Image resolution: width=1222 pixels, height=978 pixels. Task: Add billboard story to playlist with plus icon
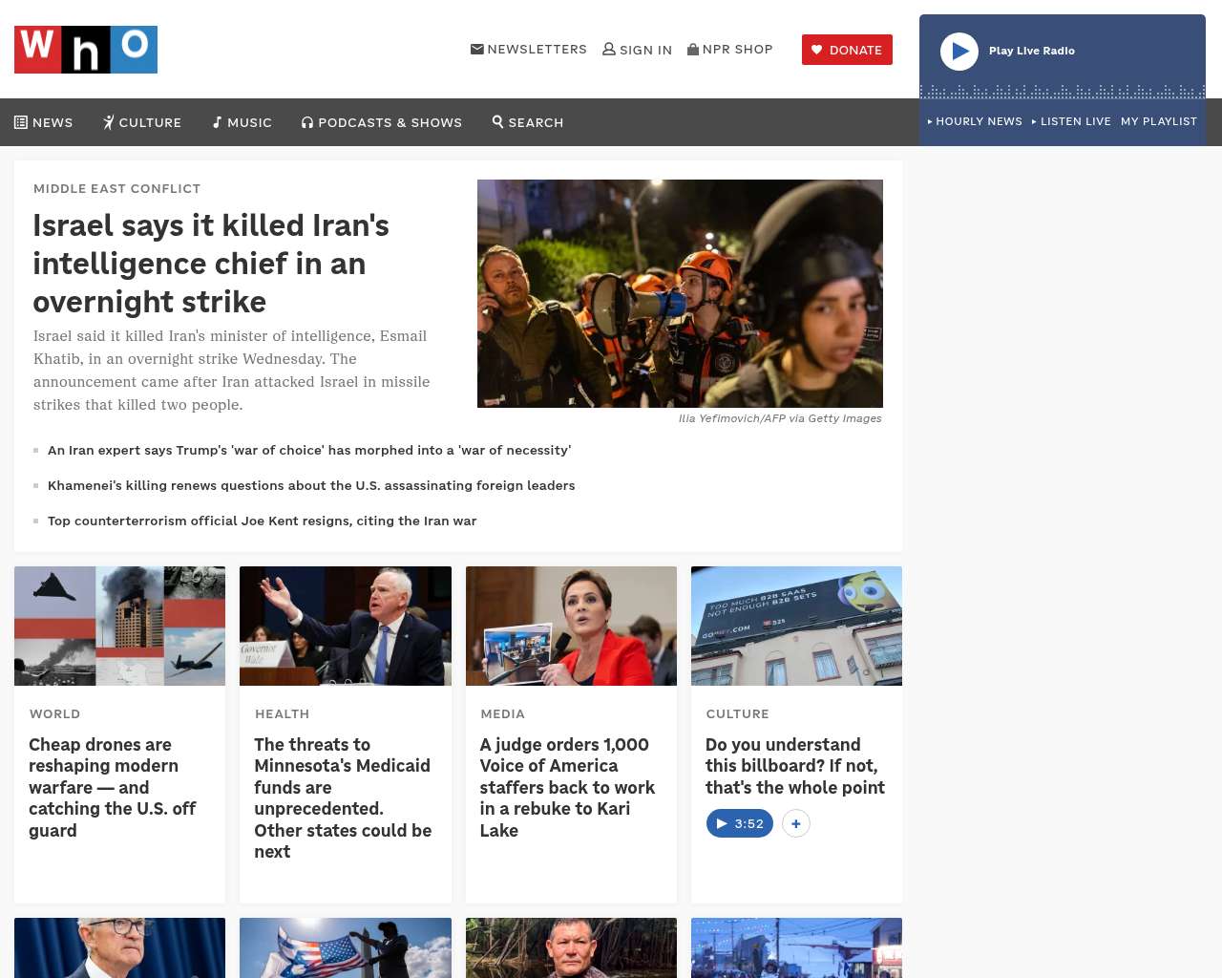coord(796,823)
